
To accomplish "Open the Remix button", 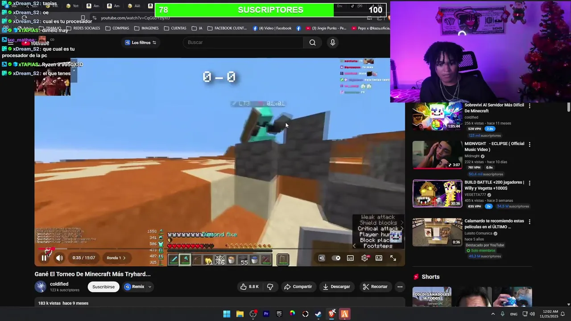I will (134, 287).
